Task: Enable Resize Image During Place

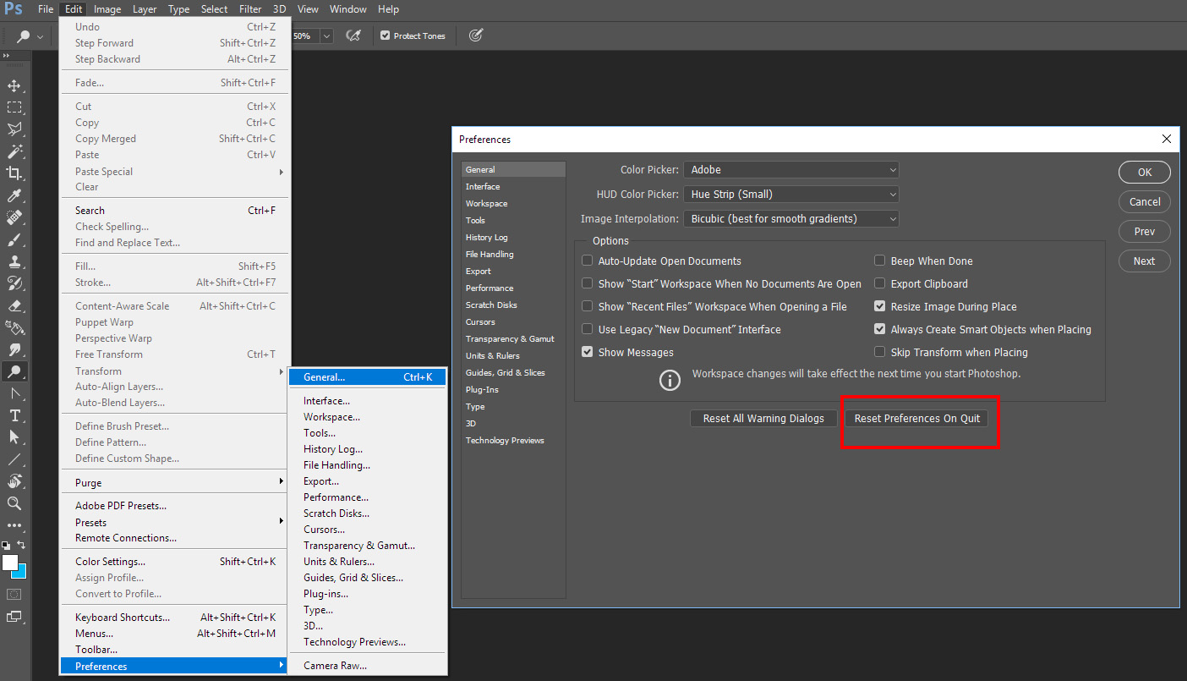Action: pos(879,306)
